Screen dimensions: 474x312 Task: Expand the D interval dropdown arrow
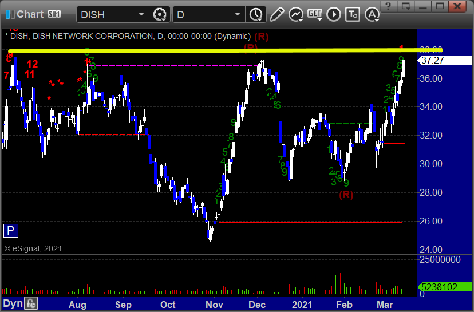click(x=238, y=14)
